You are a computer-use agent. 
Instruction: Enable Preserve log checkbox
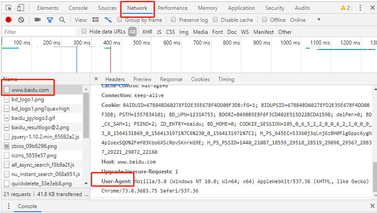[173, 20]
